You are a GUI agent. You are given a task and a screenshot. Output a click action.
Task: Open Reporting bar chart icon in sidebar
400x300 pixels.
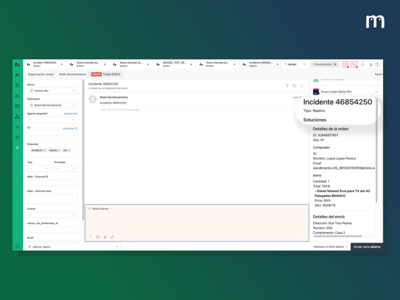click(17, 127)
